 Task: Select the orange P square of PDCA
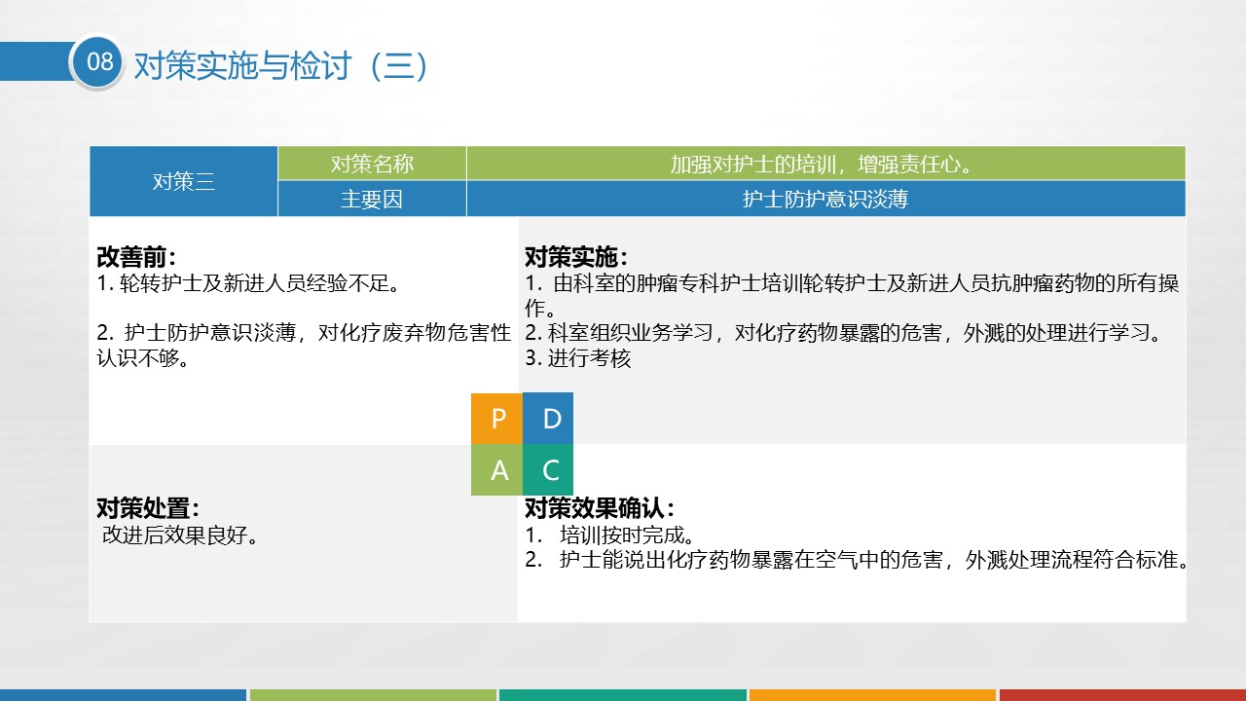pyautogui.click(x=497, y=419)
